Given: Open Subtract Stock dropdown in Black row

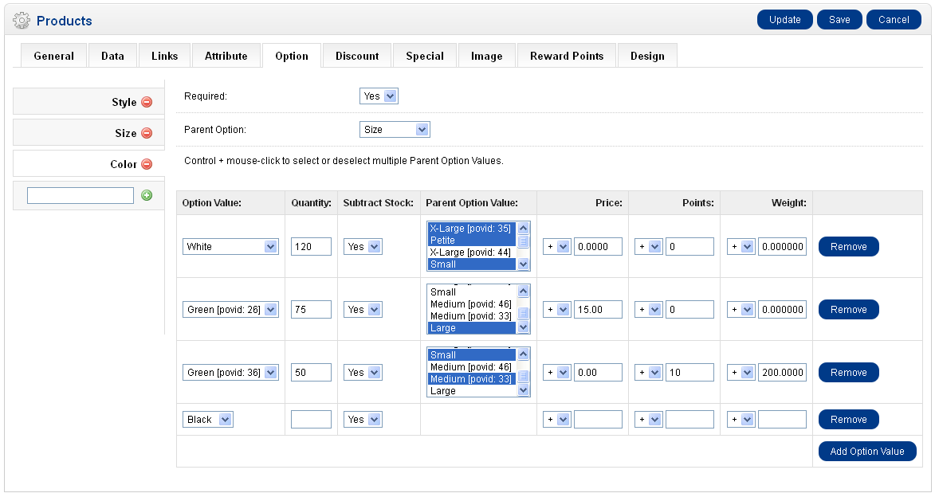Looking at the screenshot, I should (x=363, y=420).
